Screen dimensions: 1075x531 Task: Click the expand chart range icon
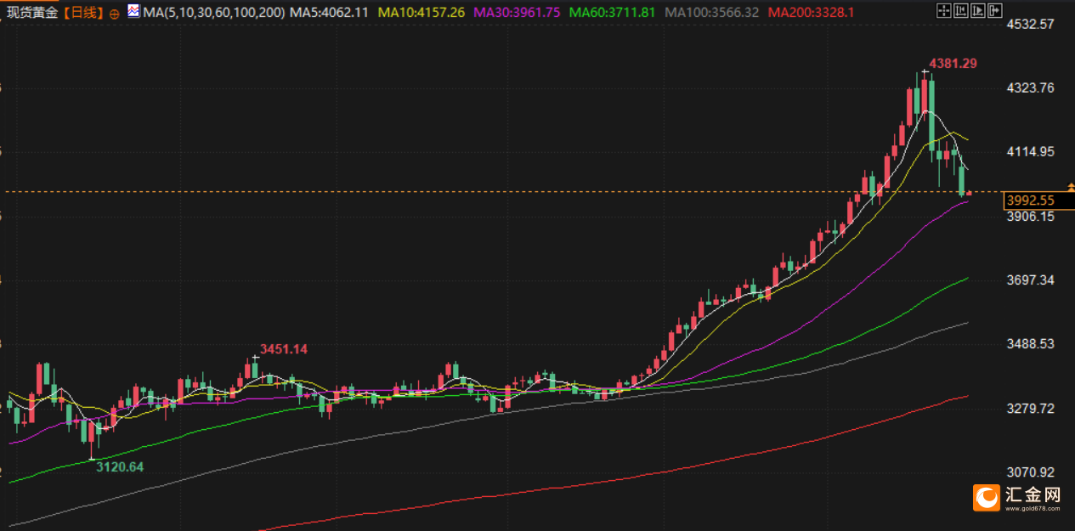pos(978,11)
